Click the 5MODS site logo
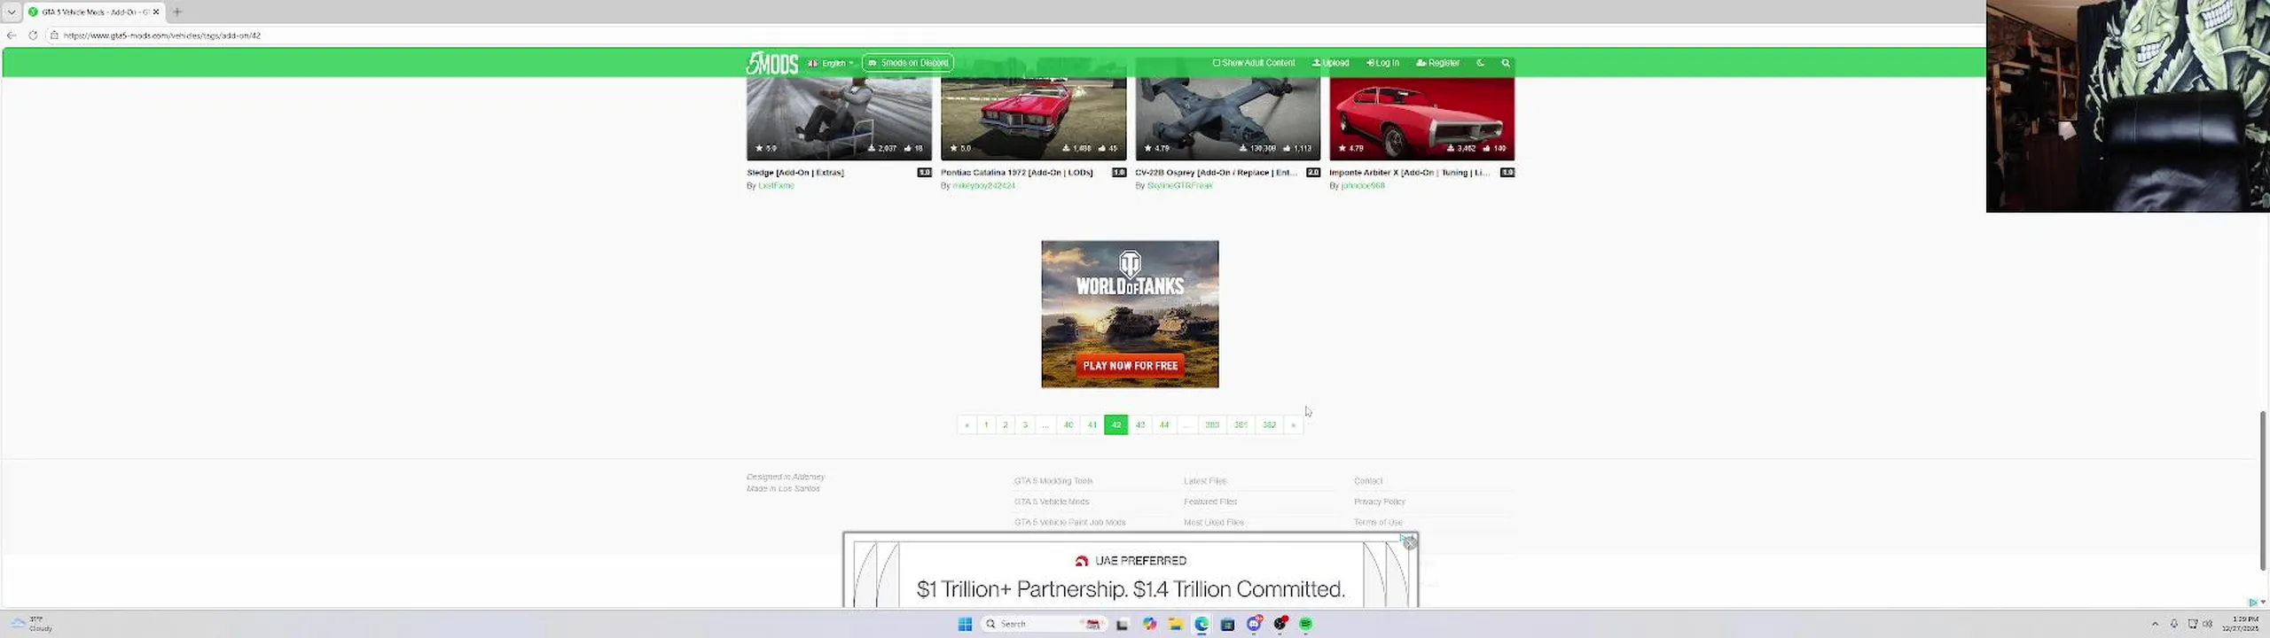Screen dimensions: 2270x638 (771, 63)
